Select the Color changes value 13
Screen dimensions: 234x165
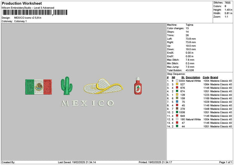187,28
